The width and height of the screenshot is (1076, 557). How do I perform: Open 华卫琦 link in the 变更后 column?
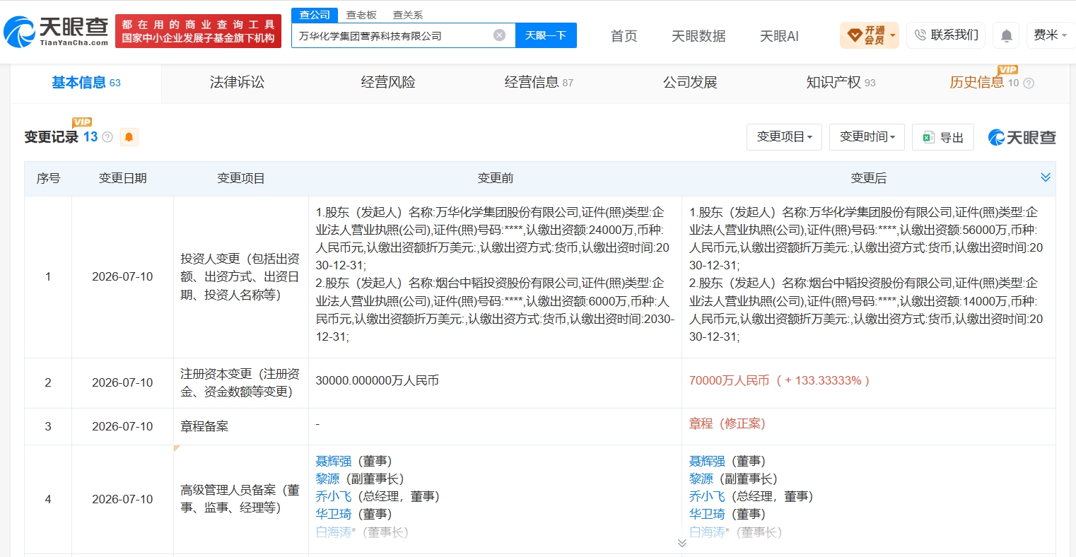pos(708,514)
